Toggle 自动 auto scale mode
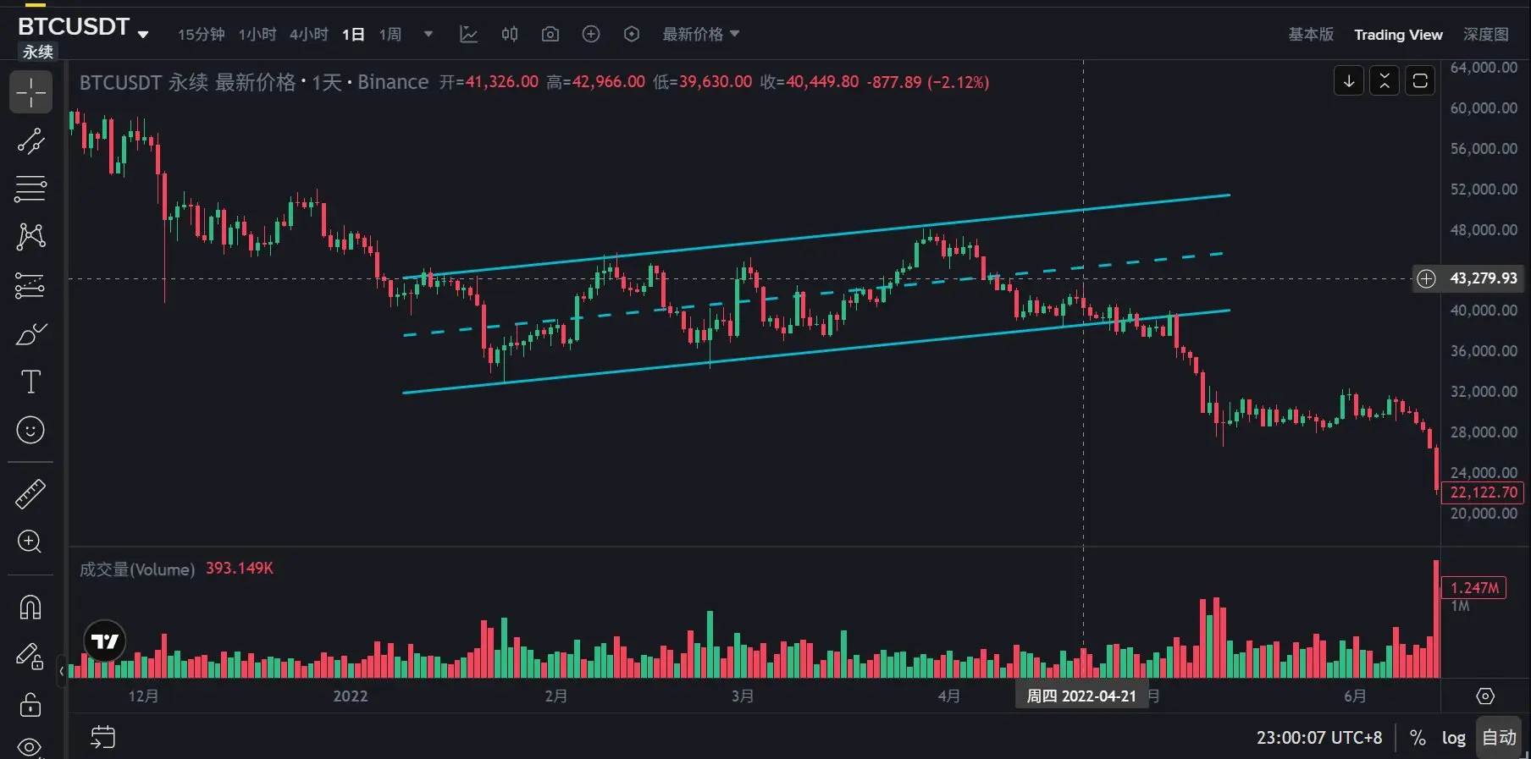 click(x=1499, y=737)
